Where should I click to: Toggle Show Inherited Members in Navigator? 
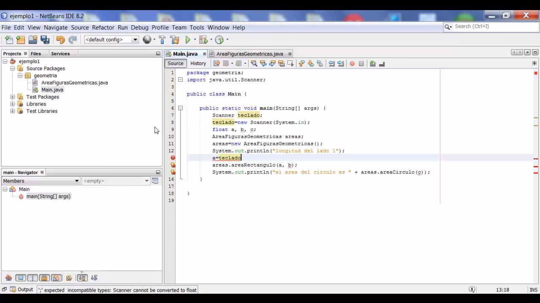coord(8,278)
